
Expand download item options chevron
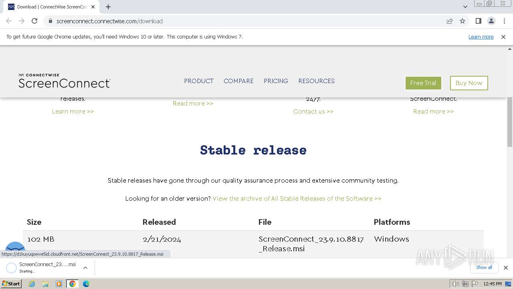point(85,268)
